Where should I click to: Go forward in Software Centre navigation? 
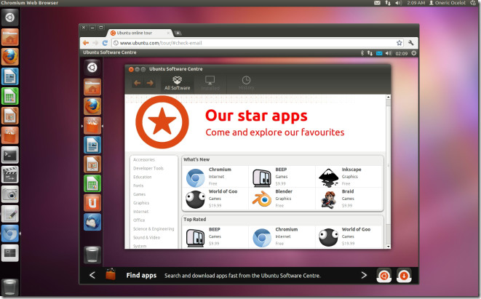click(150, 83)
